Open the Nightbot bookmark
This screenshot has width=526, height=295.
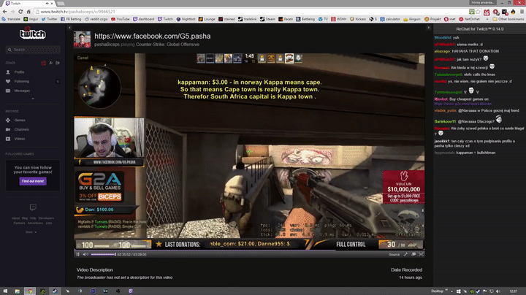click(186, 19)
